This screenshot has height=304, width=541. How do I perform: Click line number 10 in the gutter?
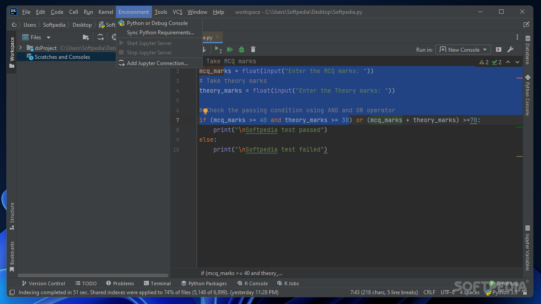tap(176, 150)
